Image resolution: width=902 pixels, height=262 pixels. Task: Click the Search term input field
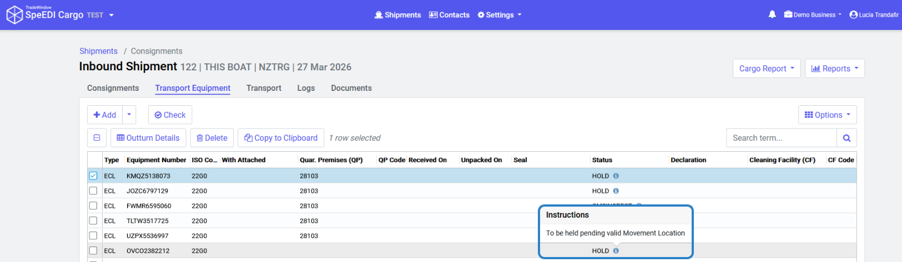(x=781, y=138)
